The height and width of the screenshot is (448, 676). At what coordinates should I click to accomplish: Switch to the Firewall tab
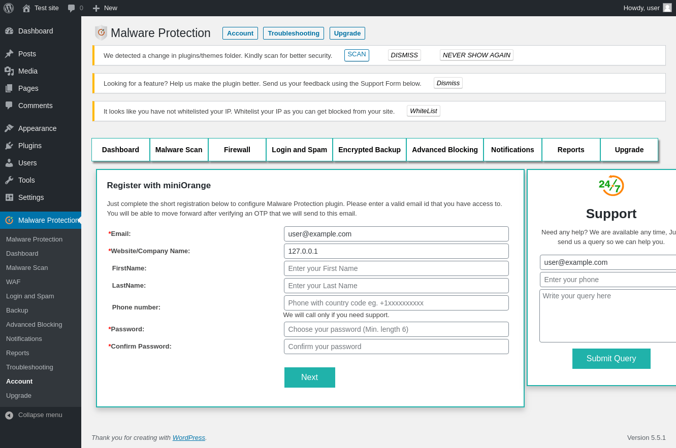pos(237,150)
